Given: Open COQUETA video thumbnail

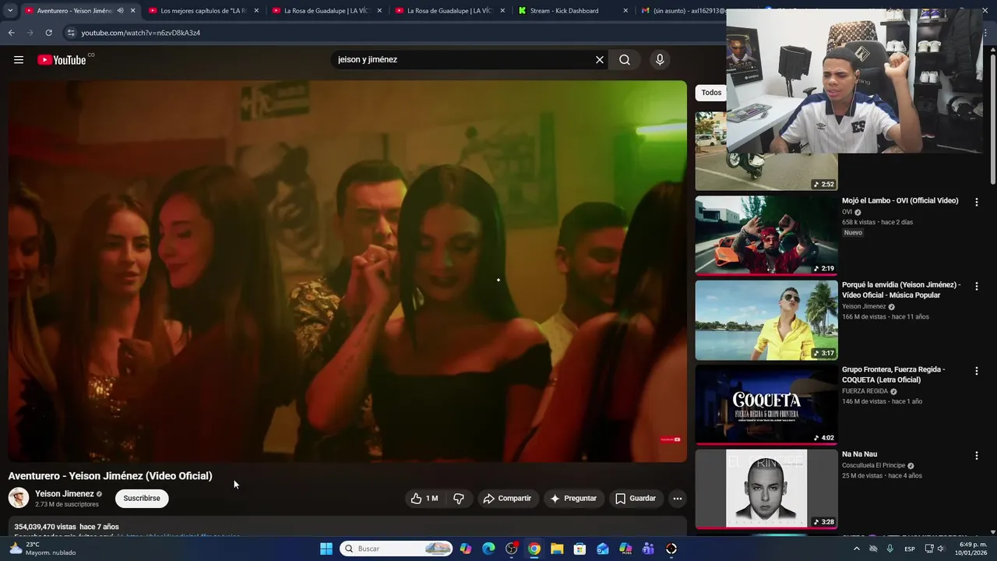Looking at the screenshot, I should 766,404.
